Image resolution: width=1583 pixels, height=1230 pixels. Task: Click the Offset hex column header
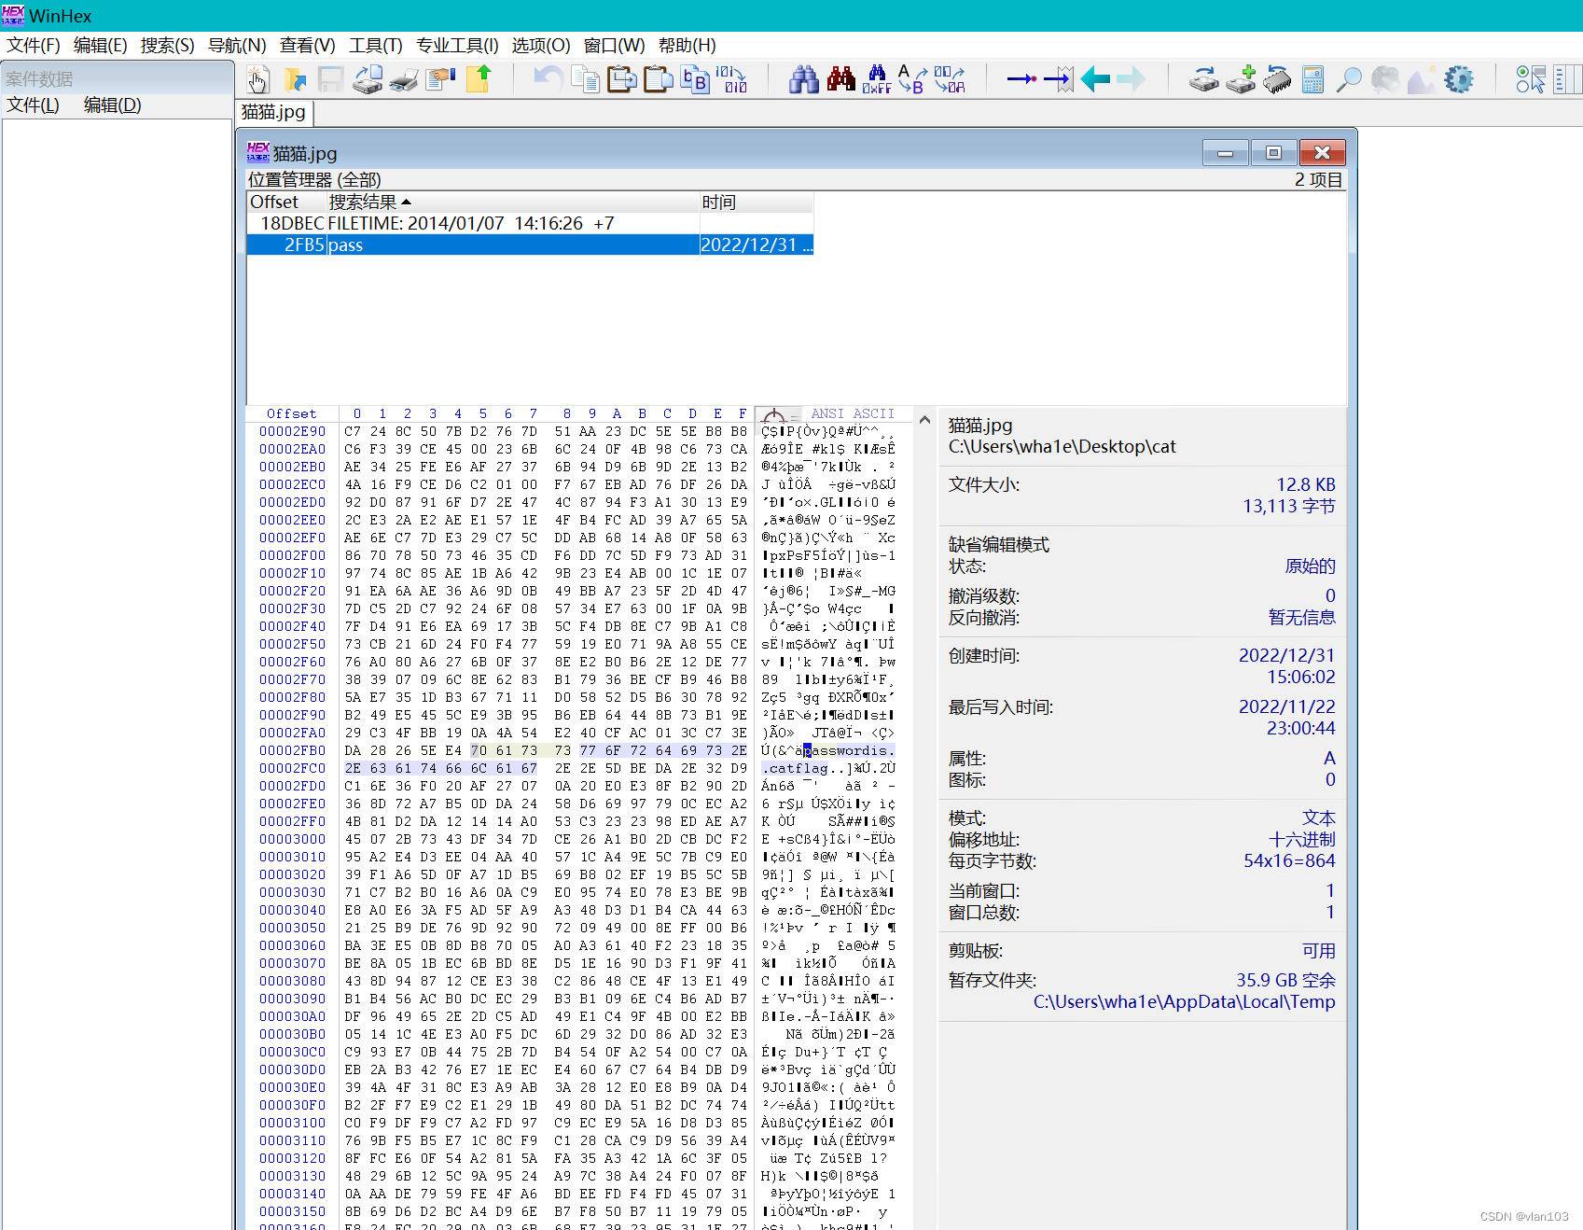(292, 413)
